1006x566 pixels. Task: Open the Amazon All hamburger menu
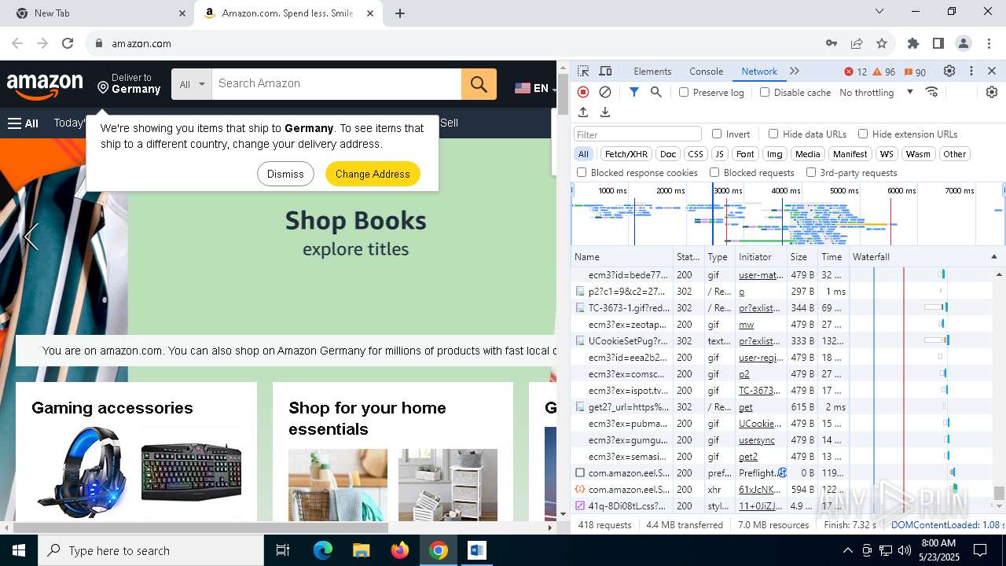pyautogui.click(x=23, y=123)
